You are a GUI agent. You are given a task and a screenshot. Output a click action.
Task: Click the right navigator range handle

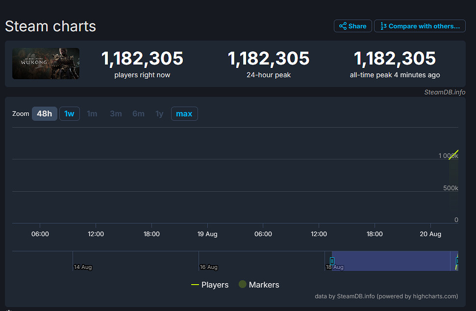pyautogui.click(x=457, y=261)
